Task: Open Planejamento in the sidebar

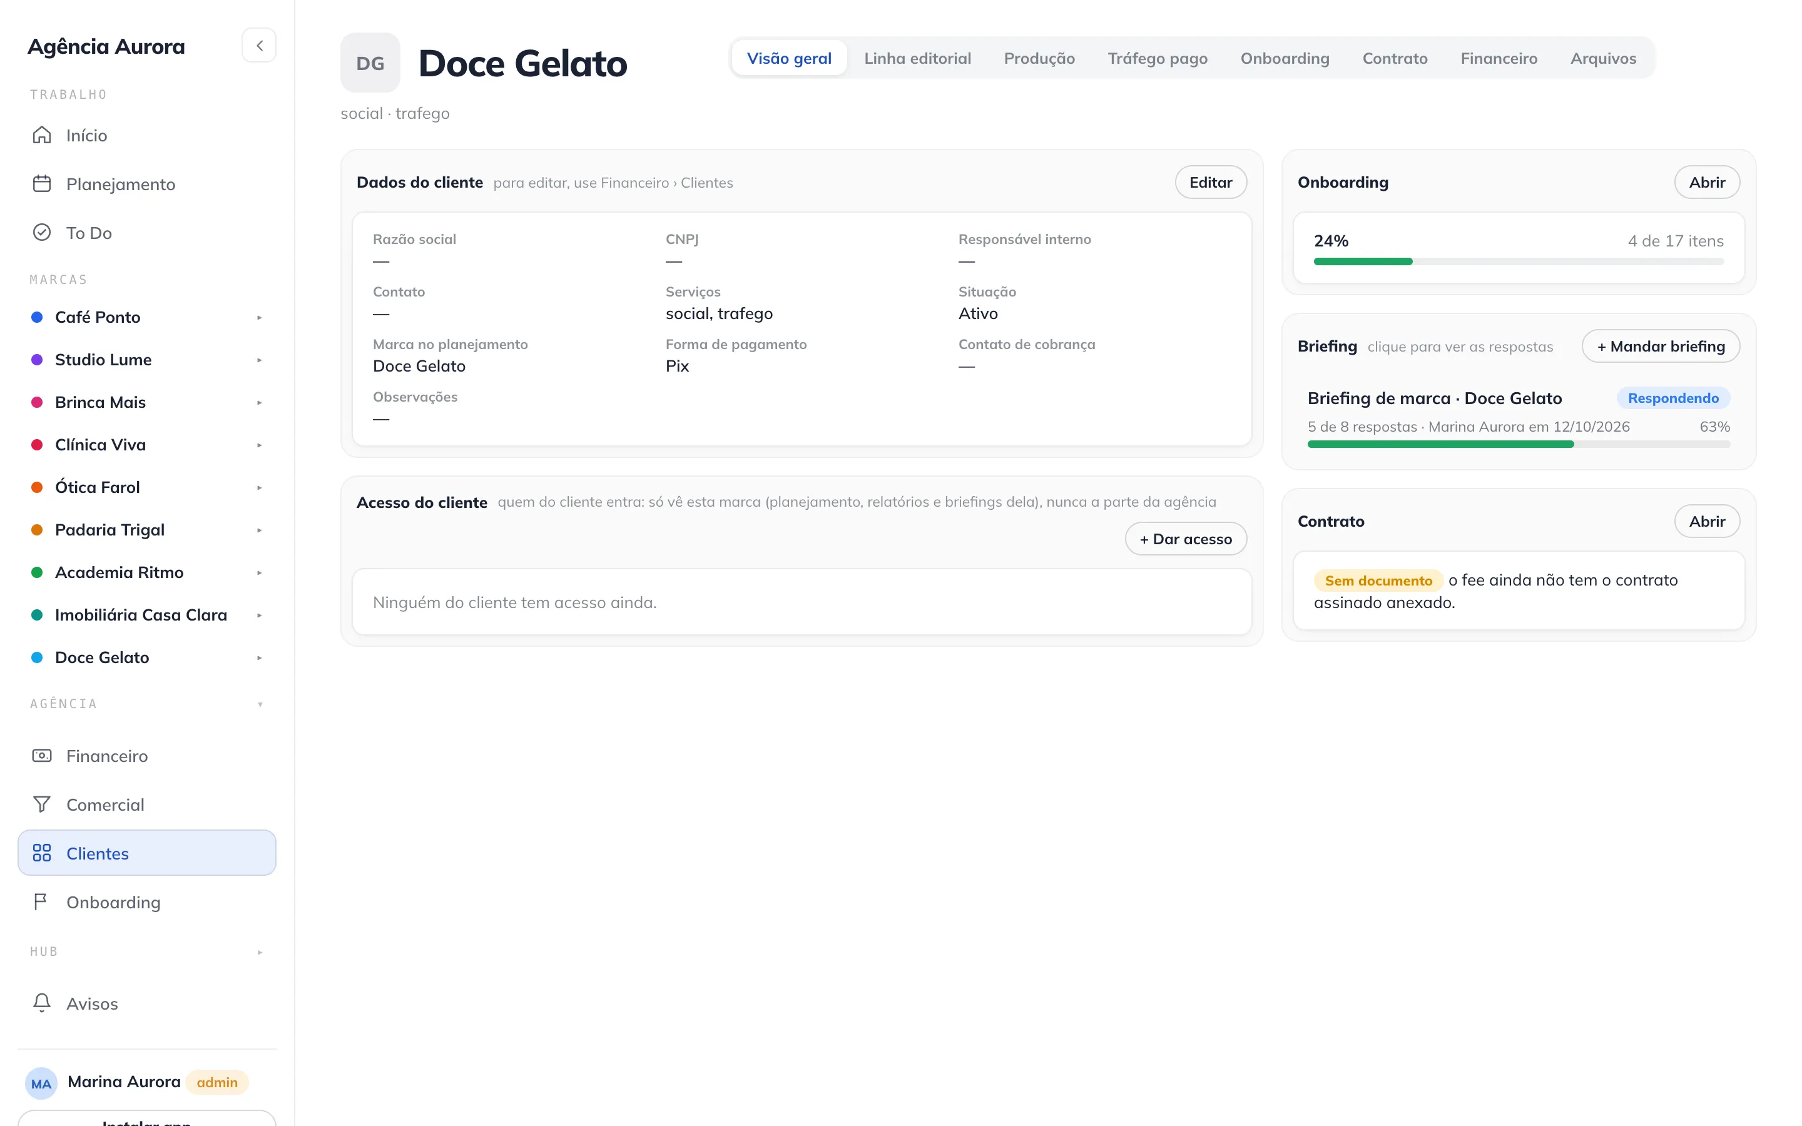Action: tap(146, 184)
